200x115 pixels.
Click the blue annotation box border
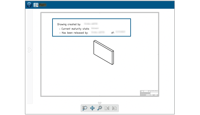point(92,19)
